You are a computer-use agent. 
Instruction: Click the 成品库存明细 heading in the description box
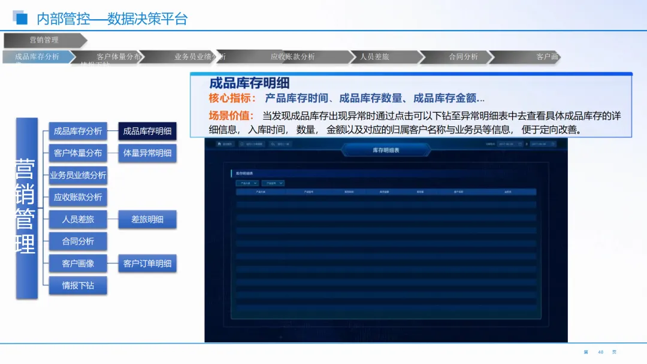pos(249,83)
